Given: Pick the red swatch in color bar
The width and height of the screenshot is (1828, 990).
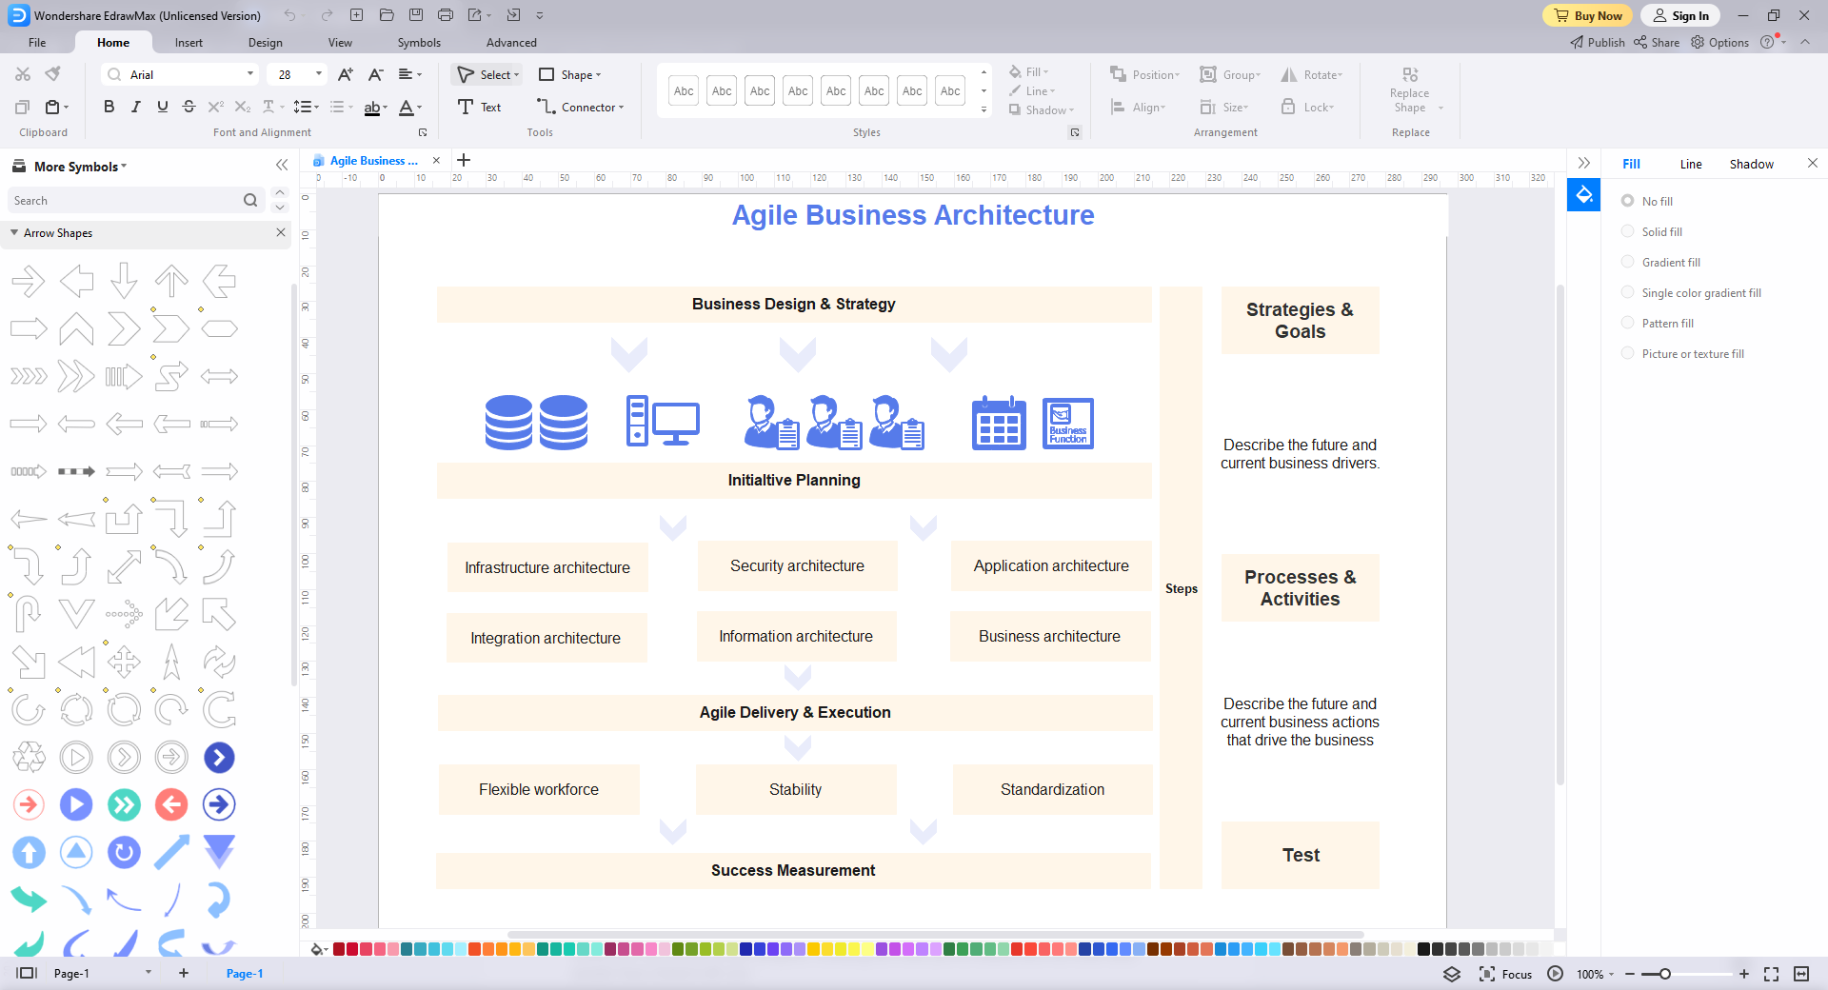Looking at the screenshot, I should pos(352,949).
